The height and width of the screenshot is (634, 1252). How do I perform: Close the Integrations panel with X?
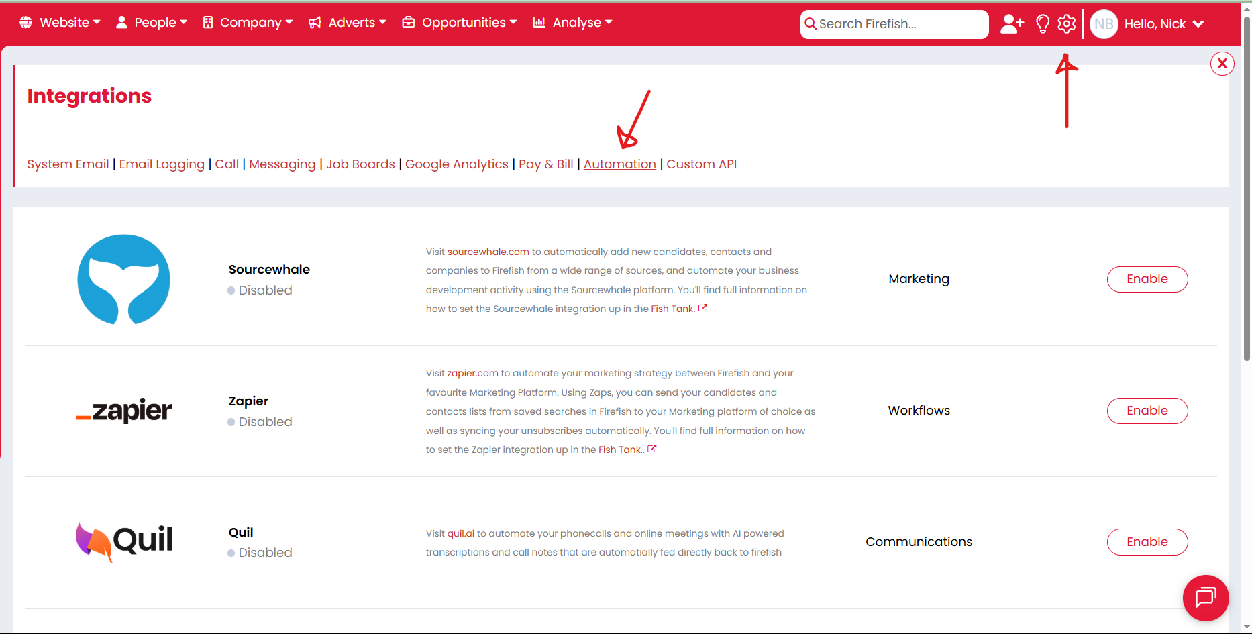click(1222, 64)
